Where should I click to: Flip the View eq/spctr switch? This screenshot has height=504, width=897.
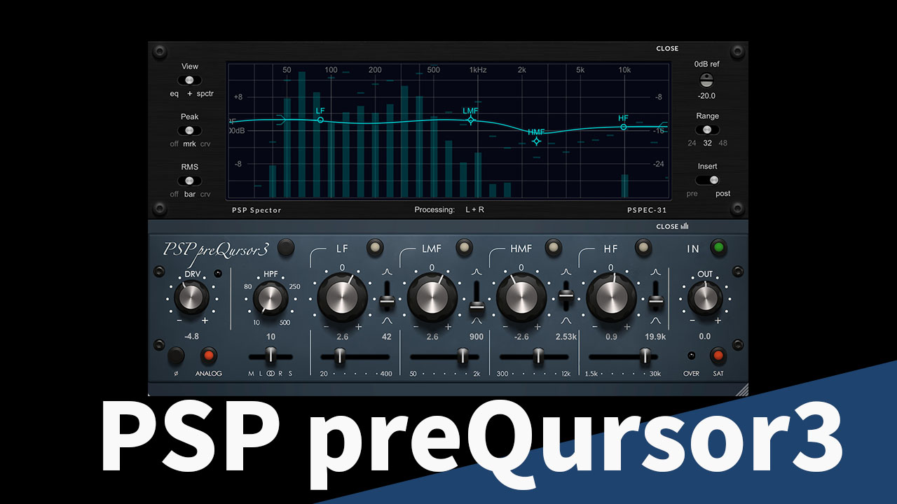pyautogui.click(x=189, y=80)
